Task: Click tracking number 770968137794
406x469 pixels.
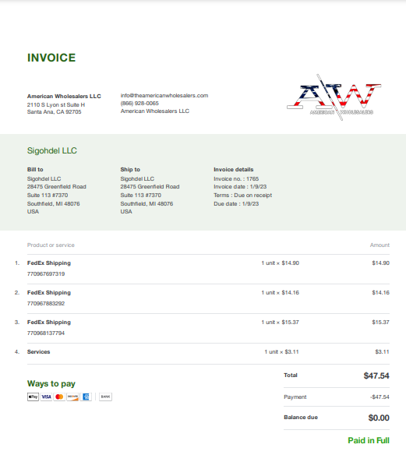Action: (46, 333)
